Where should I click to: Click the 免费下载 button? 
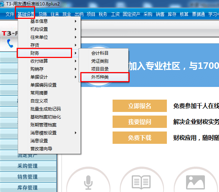pos(140,138)
